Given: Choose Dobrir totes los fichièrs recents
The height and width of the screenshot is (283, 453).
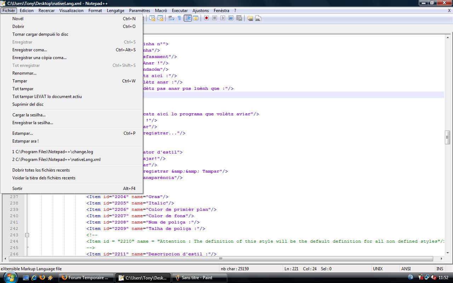Looking at the screenshot, I should (72, 170).
